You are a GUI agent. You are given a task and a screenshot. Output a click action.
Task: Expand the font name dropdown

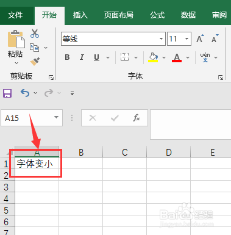pos(161,38)
